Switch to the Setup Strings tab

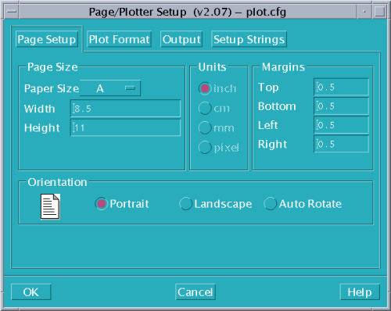pyautogui.click(x=249, y=39)
